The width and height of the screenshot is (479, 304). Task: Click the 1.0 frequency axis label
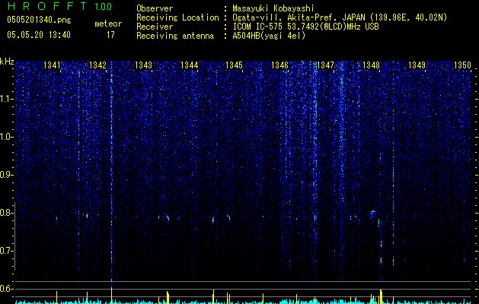(6, 137)
